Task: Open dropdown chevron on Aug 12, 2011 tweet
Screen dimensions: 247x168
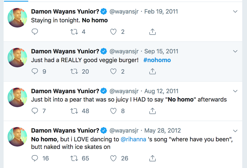Action: [x=235, y=91]
